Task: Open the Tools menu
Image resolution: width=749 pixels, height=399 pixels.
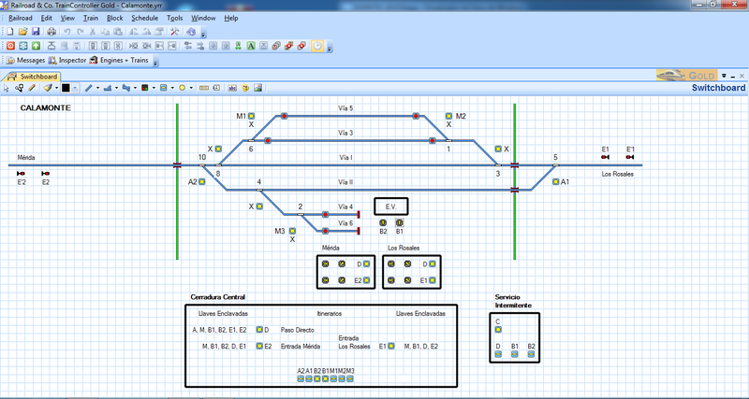Action: (x=175, y=18)
